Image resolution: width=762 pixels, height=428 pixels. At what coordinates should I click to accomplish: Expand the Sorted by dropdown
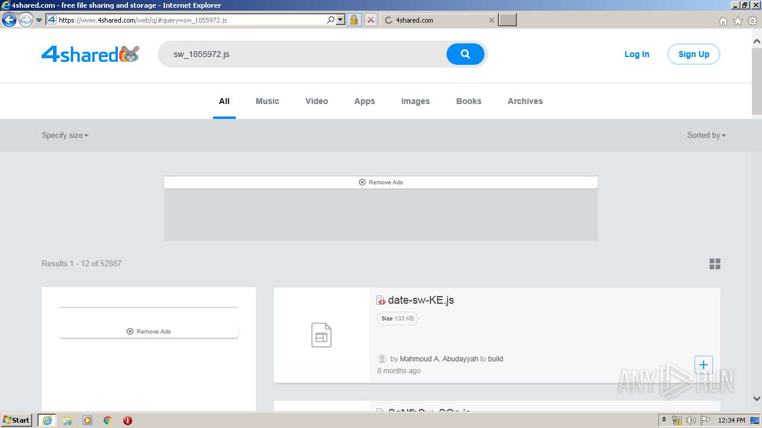coord(707,136)
